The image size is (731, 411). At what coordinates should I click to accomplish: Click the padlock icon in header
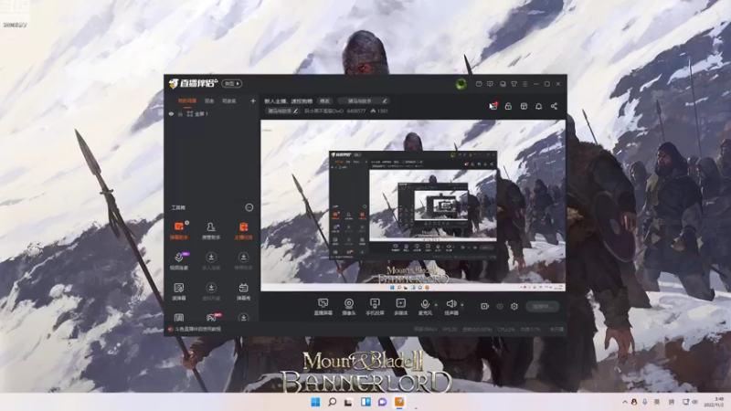[508, 106]
